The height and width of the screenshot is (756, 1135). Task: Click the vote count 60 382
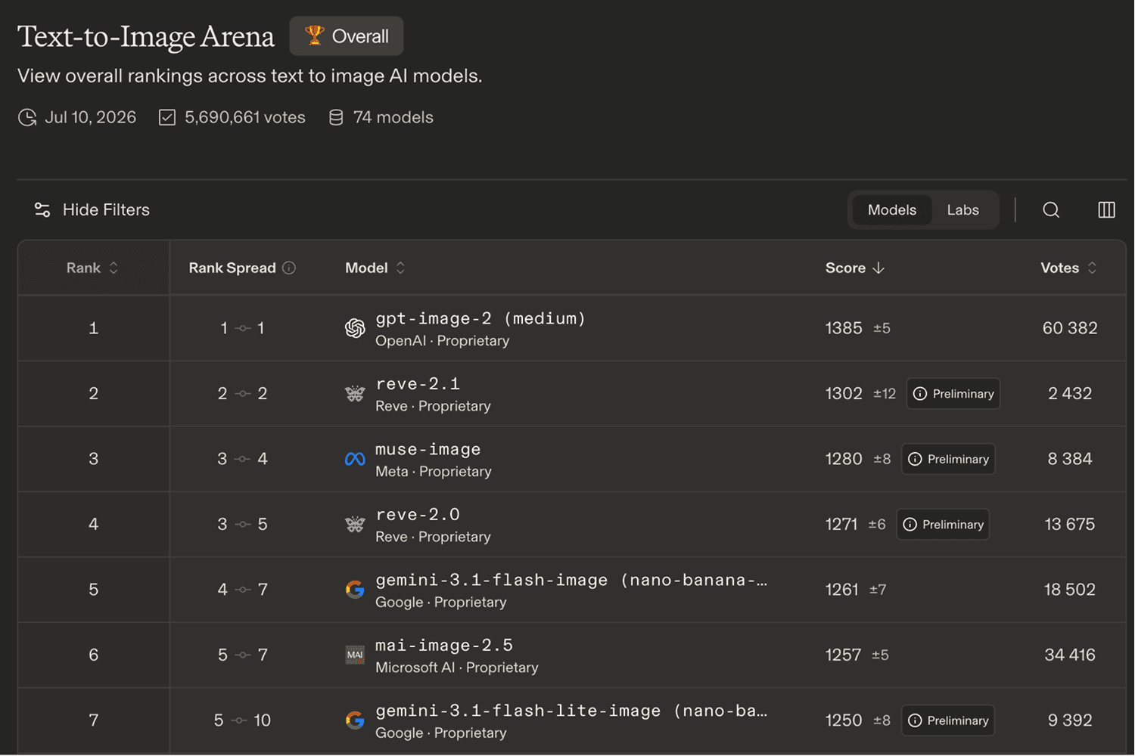(x=1070, y=328)
